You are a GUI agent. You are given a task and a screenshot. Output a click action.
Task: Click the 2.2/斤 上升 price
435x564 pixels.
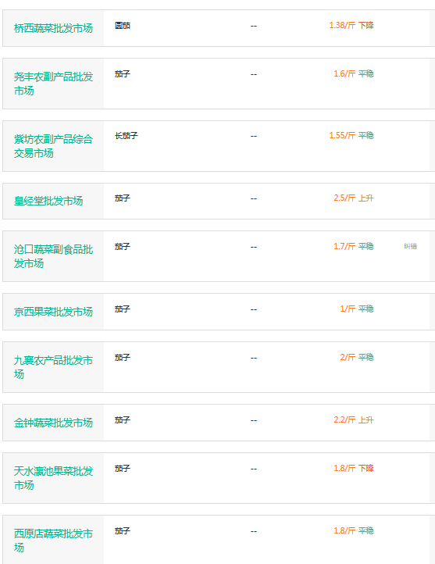(x=354, y=419)
